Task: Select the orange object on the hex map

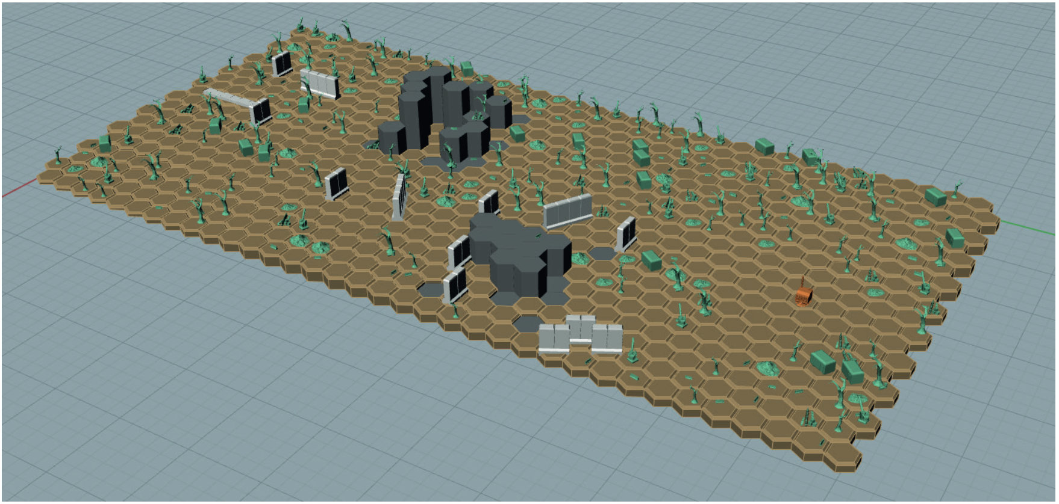Action: coord(804,294)
